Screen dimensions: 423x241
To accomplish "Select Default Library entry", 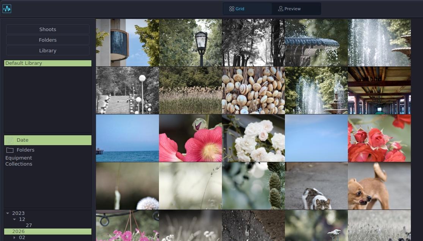I will (48, 63).
